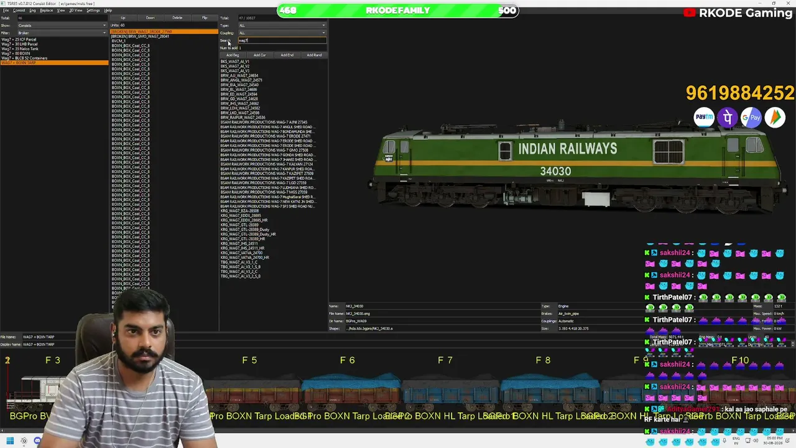Click the Down button

[x=150, y=17]
